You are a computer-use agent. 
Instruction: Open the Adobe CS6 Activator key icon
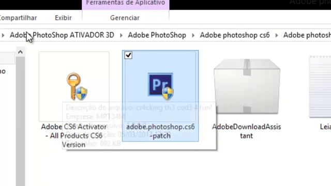77,87
